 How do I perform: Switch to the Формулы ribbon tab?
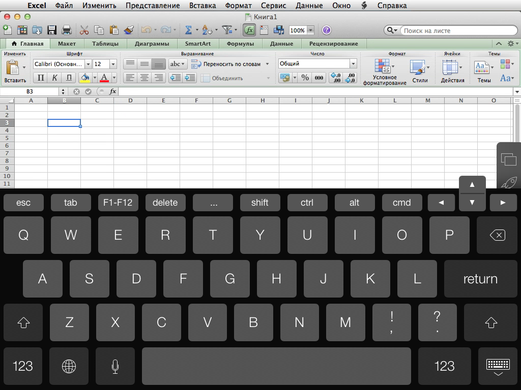click(x=240, y=44)
